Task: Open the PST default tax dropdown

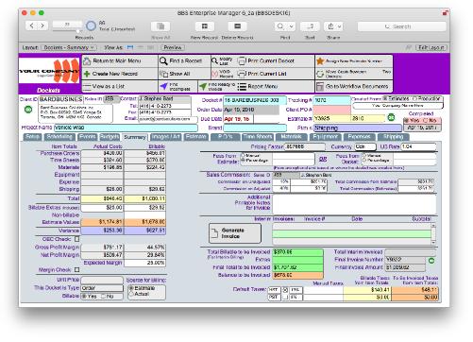Action: 274,297
